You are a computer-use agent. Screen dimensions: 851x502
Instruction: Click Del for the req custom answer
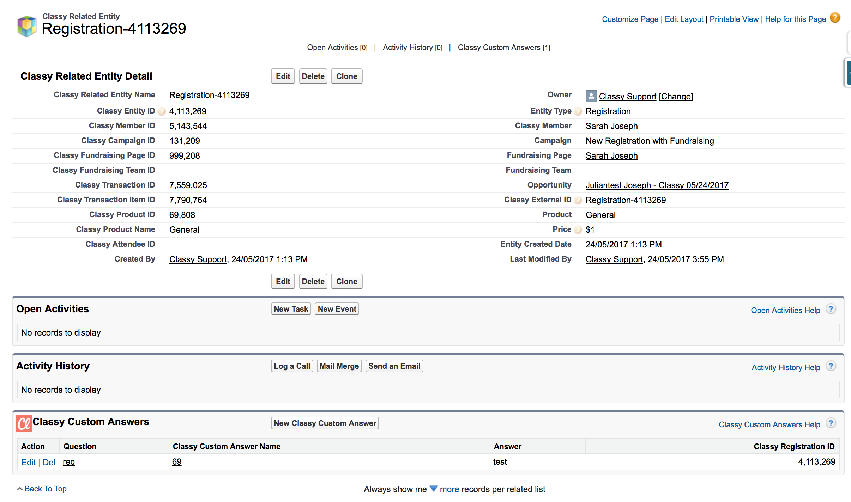49,463
